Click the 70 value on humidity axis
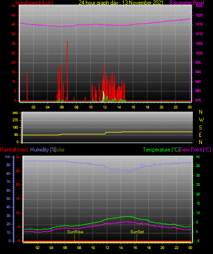The height and width of the screenshot is (254, 213). (8, 182)
